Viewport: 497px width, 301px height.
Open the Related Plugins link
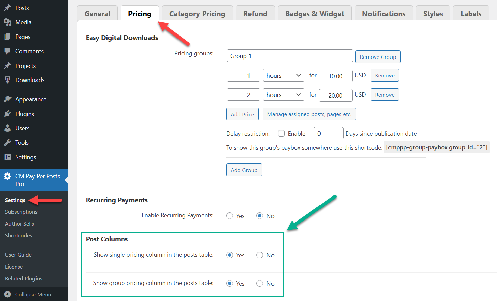point(24,279)
